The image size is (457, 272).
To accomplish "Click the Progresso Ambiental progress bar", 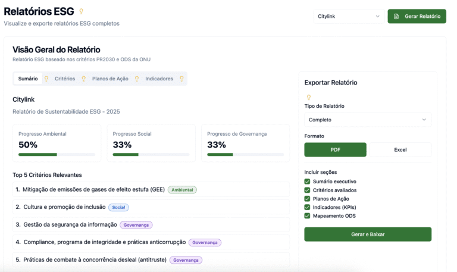I will (57, 155).
